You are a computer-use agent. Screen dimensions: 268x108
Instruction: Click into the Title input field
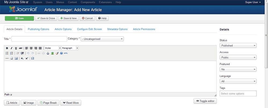click(x=39, y=39)
